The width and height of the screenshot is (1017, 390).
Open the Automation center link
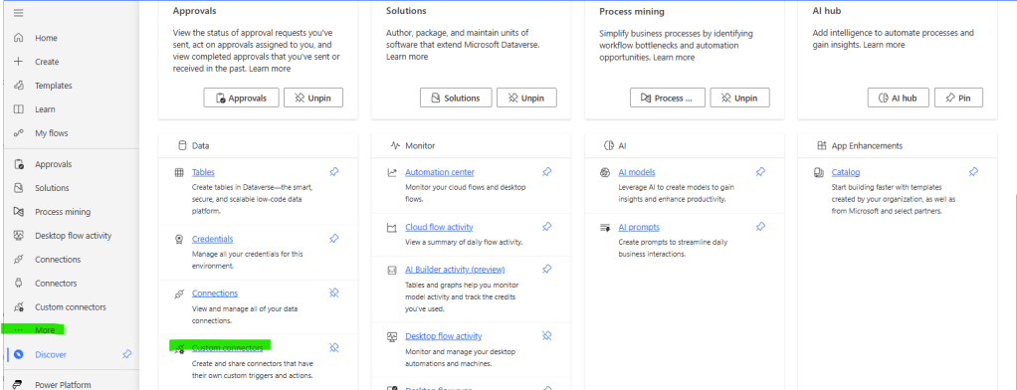tap(440, 172)
